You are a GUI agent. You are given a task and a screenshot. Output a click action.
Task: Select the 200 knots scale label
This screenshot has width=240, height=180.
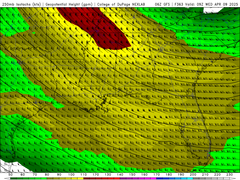coord(193,175)
